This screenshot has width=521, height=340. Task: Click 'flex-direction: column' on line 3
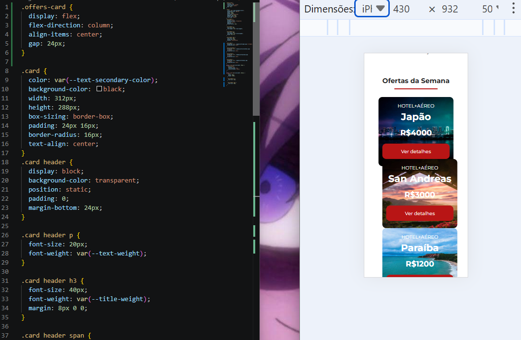(x=71, y=25)
